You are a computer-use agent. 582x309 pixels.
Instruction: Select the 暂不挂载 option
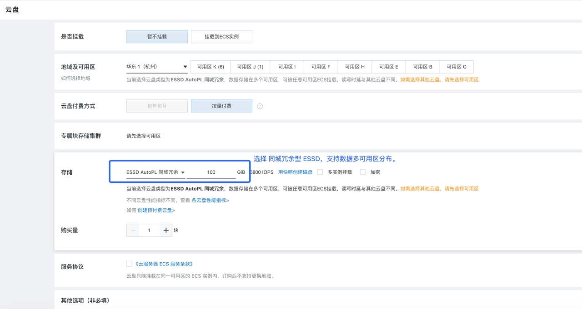[x=157, y=37]
